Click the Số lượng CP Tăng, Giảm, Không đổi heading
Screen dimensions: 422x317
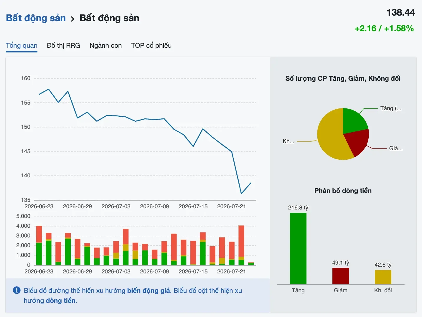click(x=343, y=79)
